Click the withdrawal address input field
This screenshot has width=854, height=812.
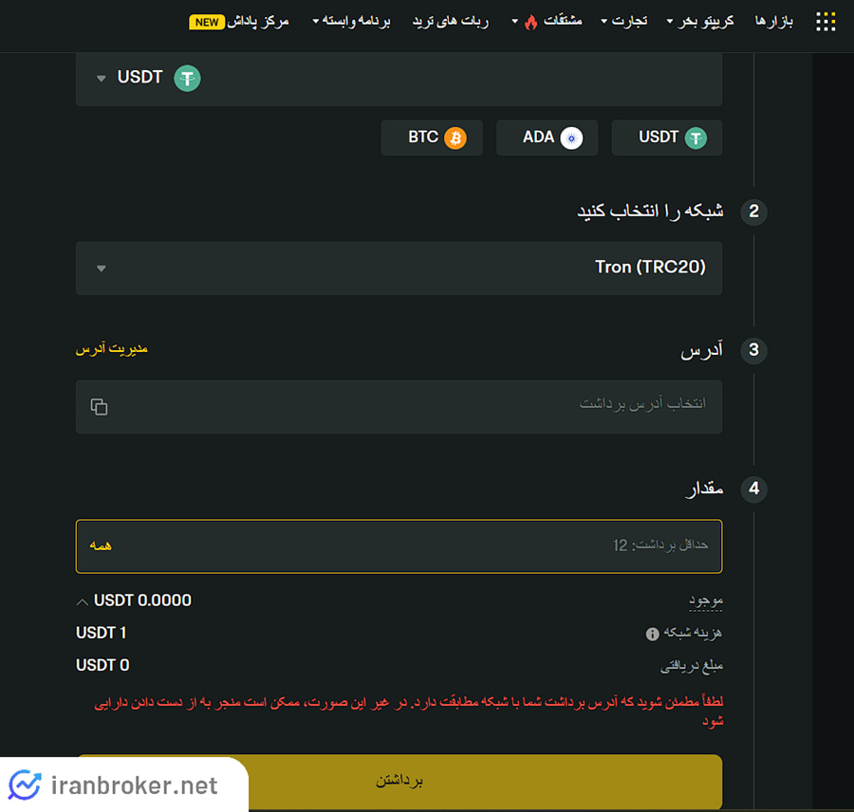[x=399, y=407]
